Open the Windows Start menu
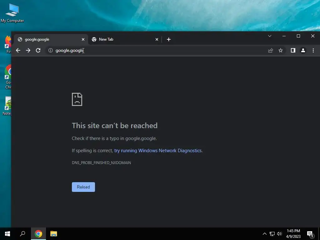This screenshot has width=320, height=240. click(x=7, y=234)
